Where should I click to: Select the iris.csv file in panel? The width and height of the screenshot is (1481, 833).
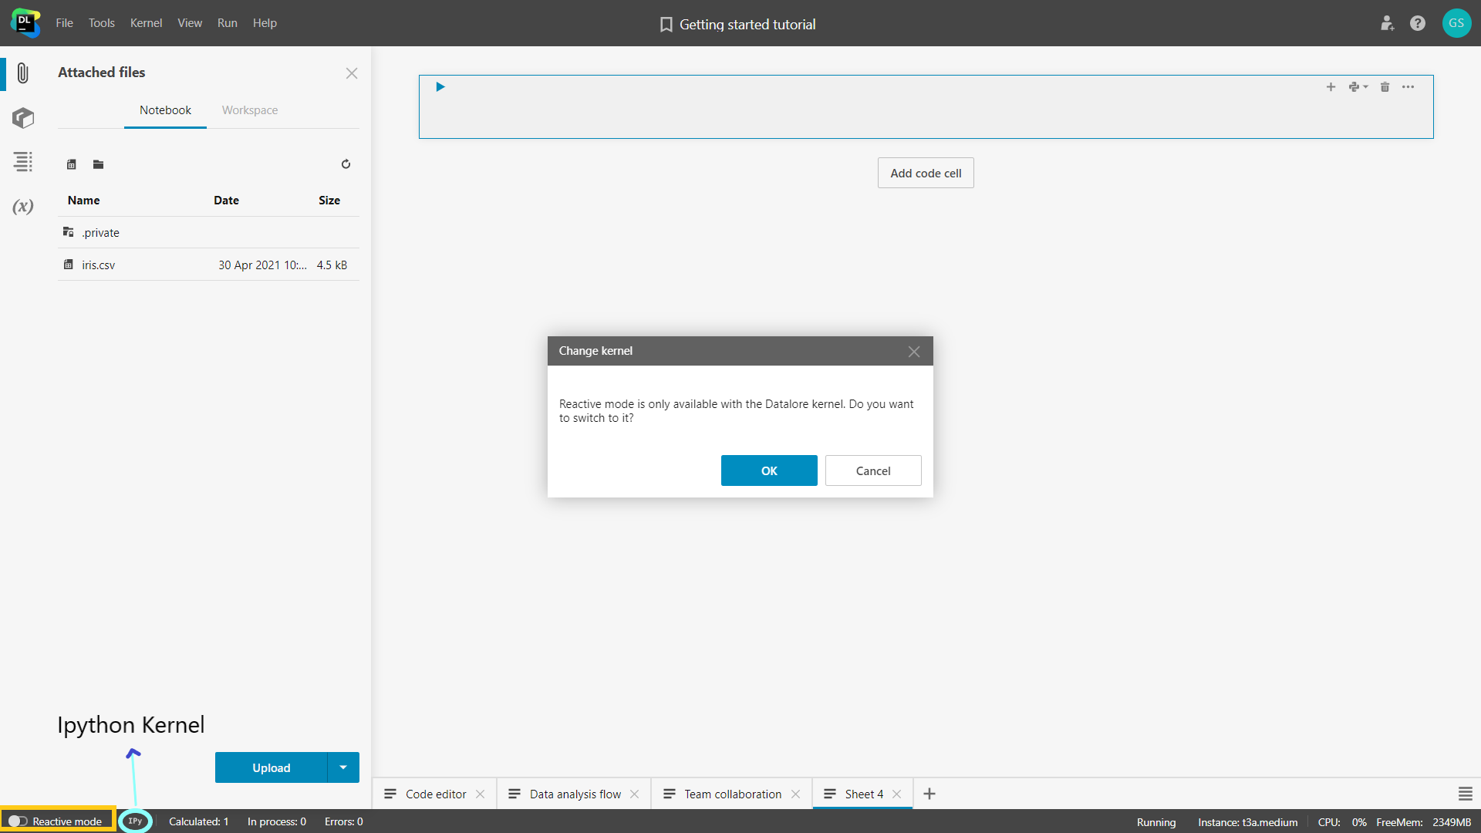99,265
